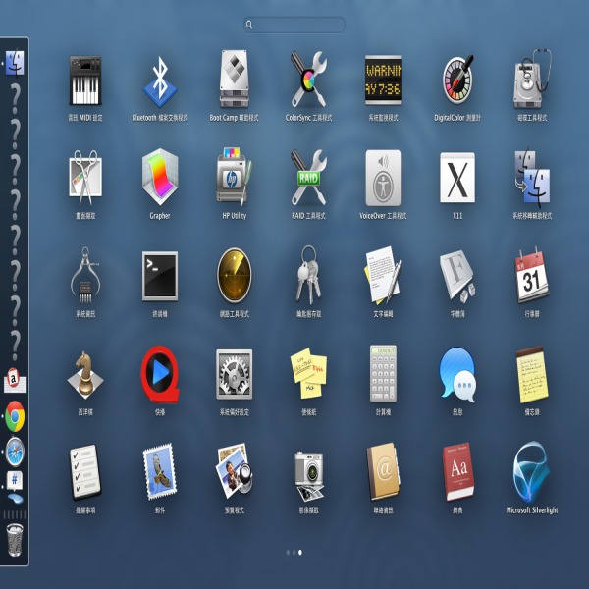The height and width of the screenshot is (589, 589).
Task: Open Stickies with the yellow notes icon
Action: tap(308, 373)
